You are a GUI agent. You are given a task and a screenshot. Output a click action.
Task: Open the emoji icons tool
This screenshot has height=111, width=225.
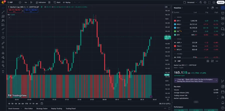tap(3, 37)
